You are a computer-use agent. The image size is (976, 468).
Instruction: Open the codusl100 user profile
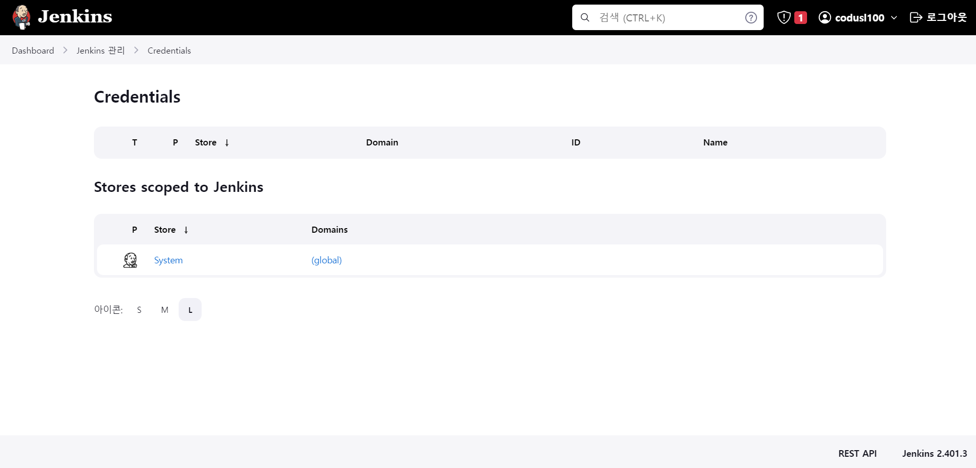[x=860, y=18]
